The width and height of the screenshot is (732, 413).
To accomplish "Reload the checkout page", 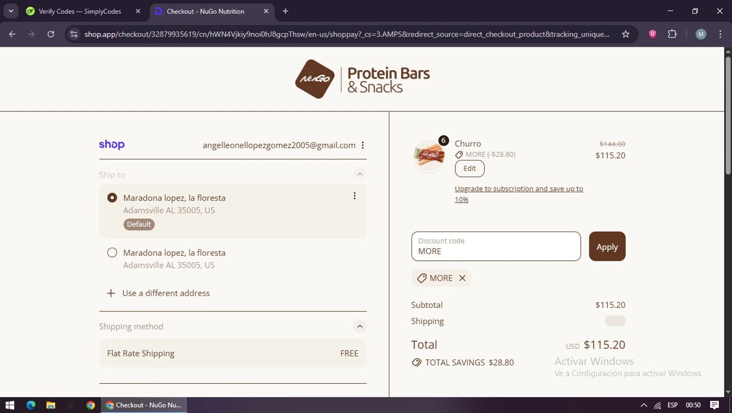I will [51, 34].
